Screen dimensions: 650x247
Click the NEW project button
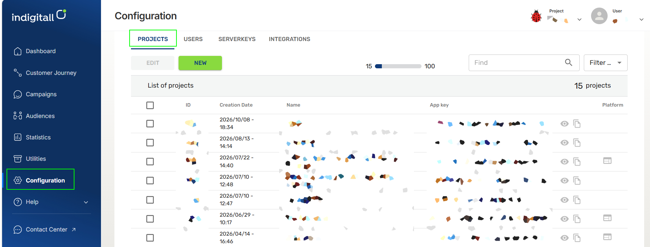200,63
